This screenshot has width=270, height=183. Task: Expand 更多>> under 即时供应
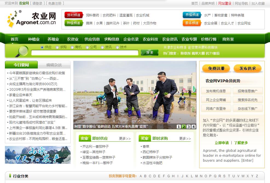click(x=125, y=139)
